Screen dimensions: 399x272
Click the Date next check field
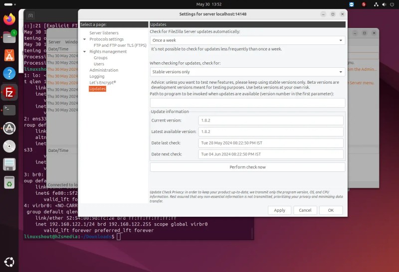[271, 154]
